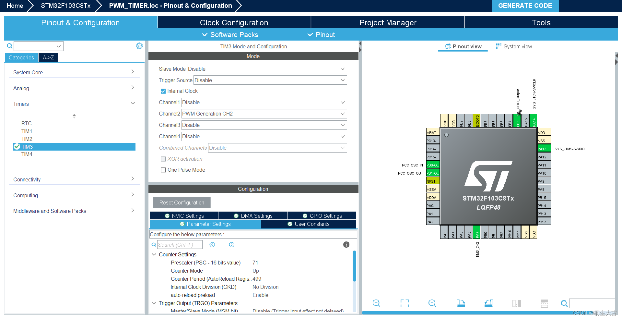Expand the System Core category
This screenshot has width=622, height=319.
coord(74,72)
